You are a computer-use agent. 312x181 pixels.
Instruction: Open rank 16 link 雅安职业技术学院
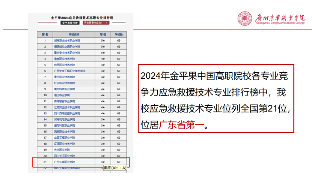click(65, 132)
